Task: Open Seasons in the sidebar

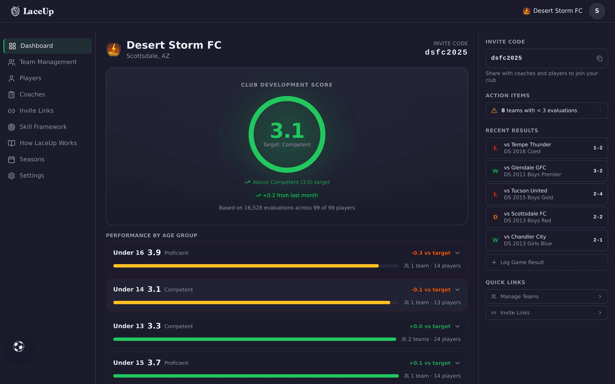Action: [48, 159]
